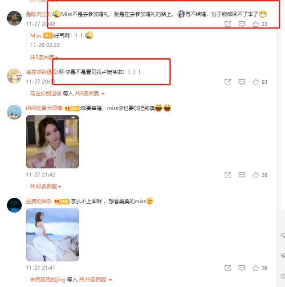Thumbs-up the comment with 93 likes
This screenshot has width=285, height=287.
click(x=255, y=82)
